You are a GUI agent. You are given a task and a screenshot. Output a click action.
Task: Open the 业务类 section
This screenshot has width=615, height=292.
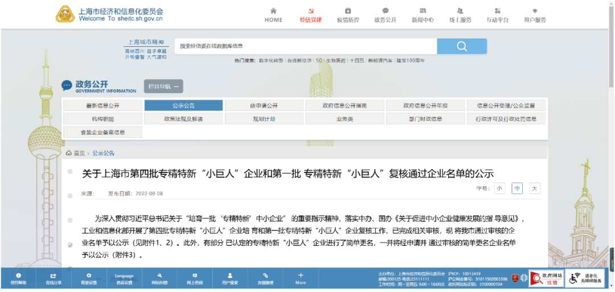tap(345, 119)
